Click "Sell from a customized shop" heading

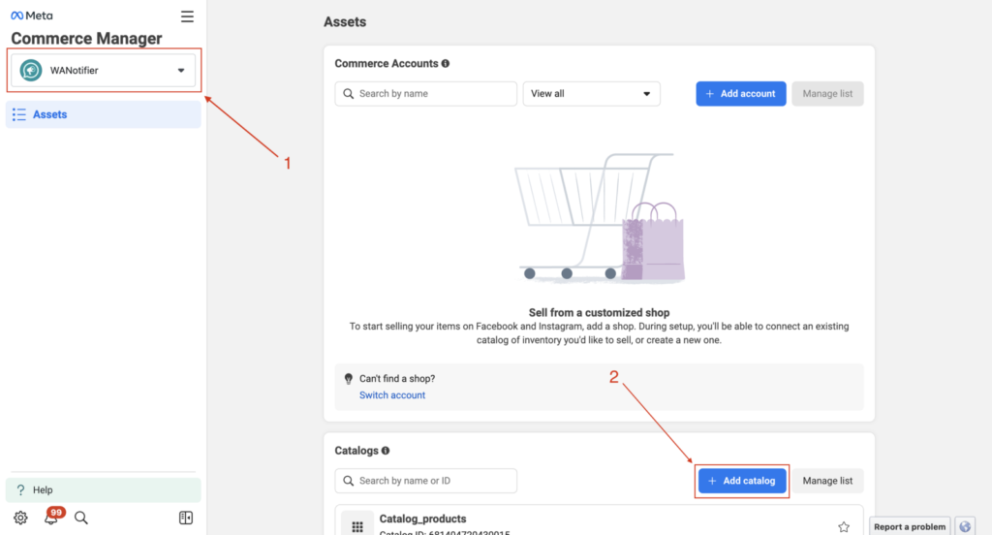599,313
